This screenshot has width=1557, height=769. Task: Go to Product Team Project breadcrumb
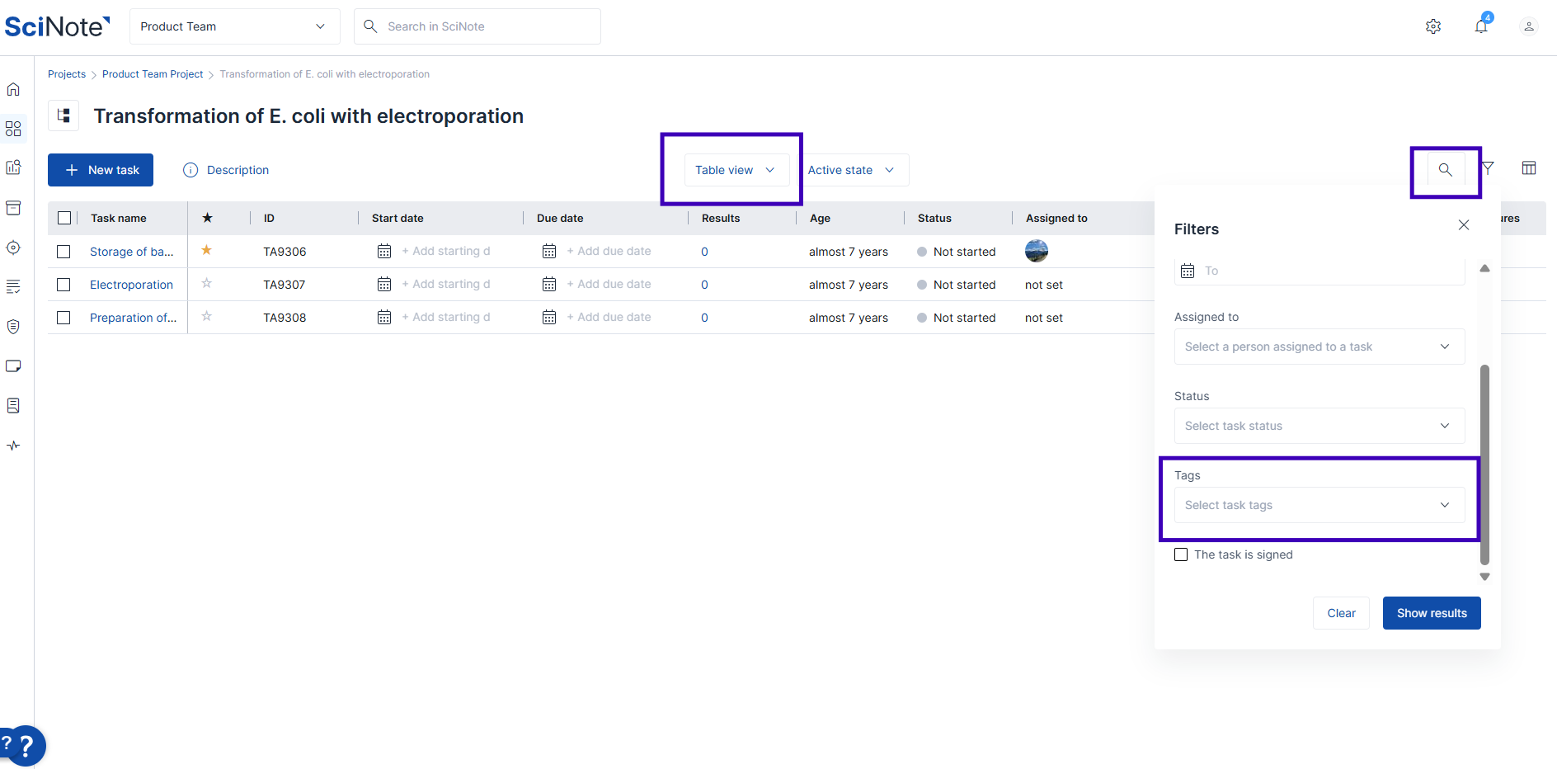coord(153,74)
